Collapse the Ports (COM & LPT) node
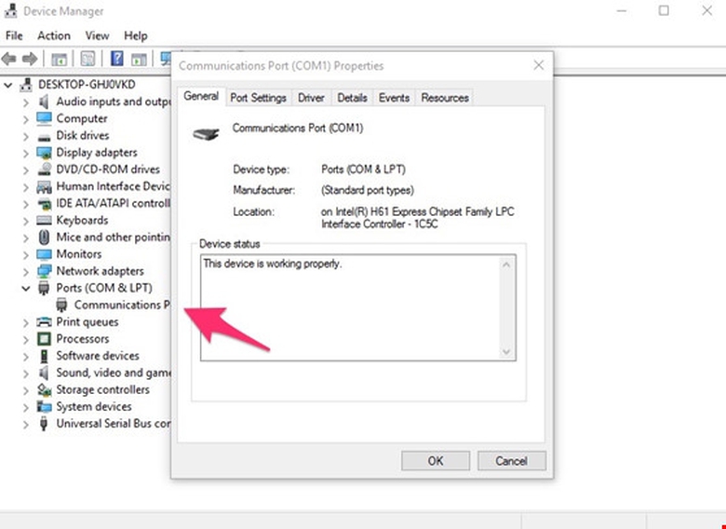This screenshot has width=726, height=529. 25,289
